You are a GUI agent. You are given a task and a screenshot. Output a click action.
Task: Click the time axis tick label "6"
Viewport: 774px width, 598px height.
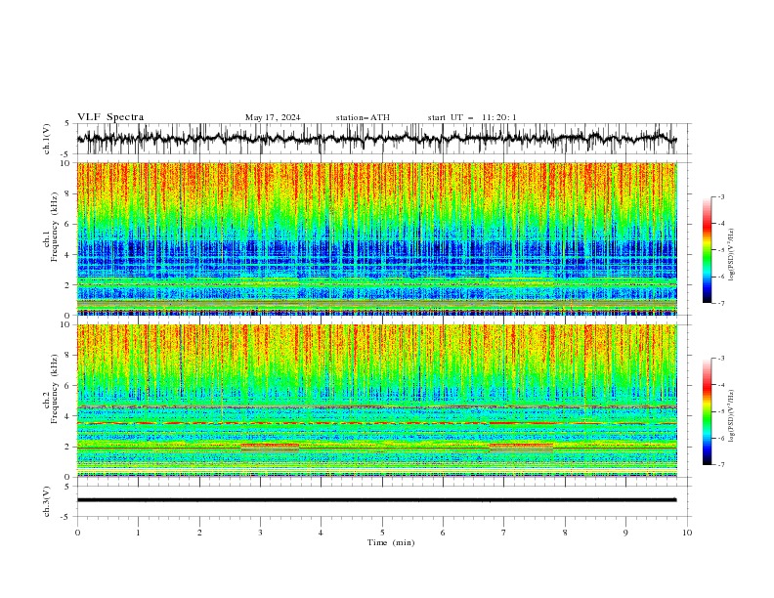443,533
